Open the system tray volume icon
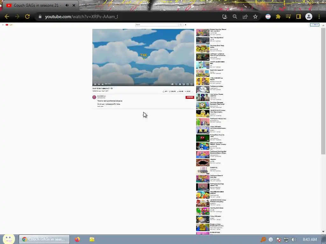Image resolution: width=326 pixels, height=244 pixels. click(294, 240)
